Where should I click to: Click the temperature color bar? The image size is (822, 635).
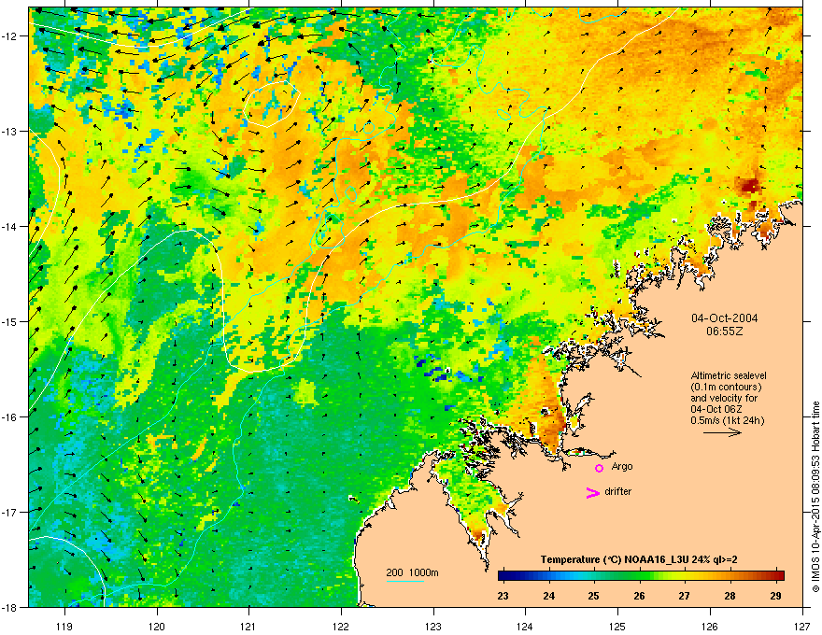pyautogui.click(x=641, y=576)
